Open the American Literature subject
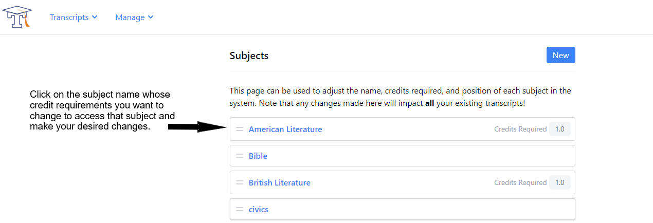Image resolution: width=653 pixels, height=223 pixels. click(285, 129)
